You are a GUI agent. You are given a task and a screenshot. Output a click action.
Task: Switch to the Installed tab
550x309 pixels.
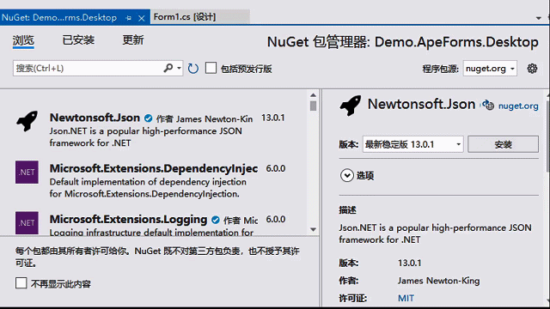(78, 40)
